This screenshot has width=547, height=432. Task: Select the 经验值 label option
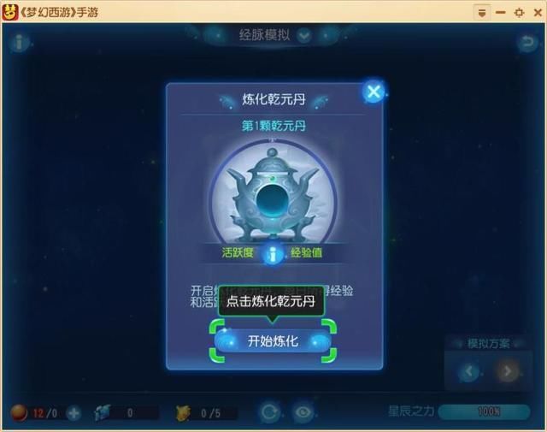[306, 252]
